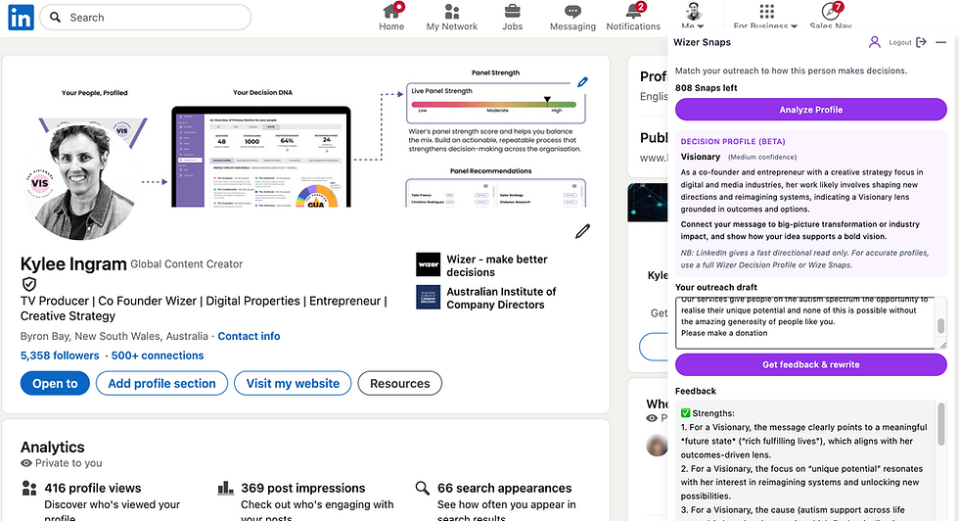Expand the Me profile menu
This screenshot has width=959, height=521.
pos(693,16)
